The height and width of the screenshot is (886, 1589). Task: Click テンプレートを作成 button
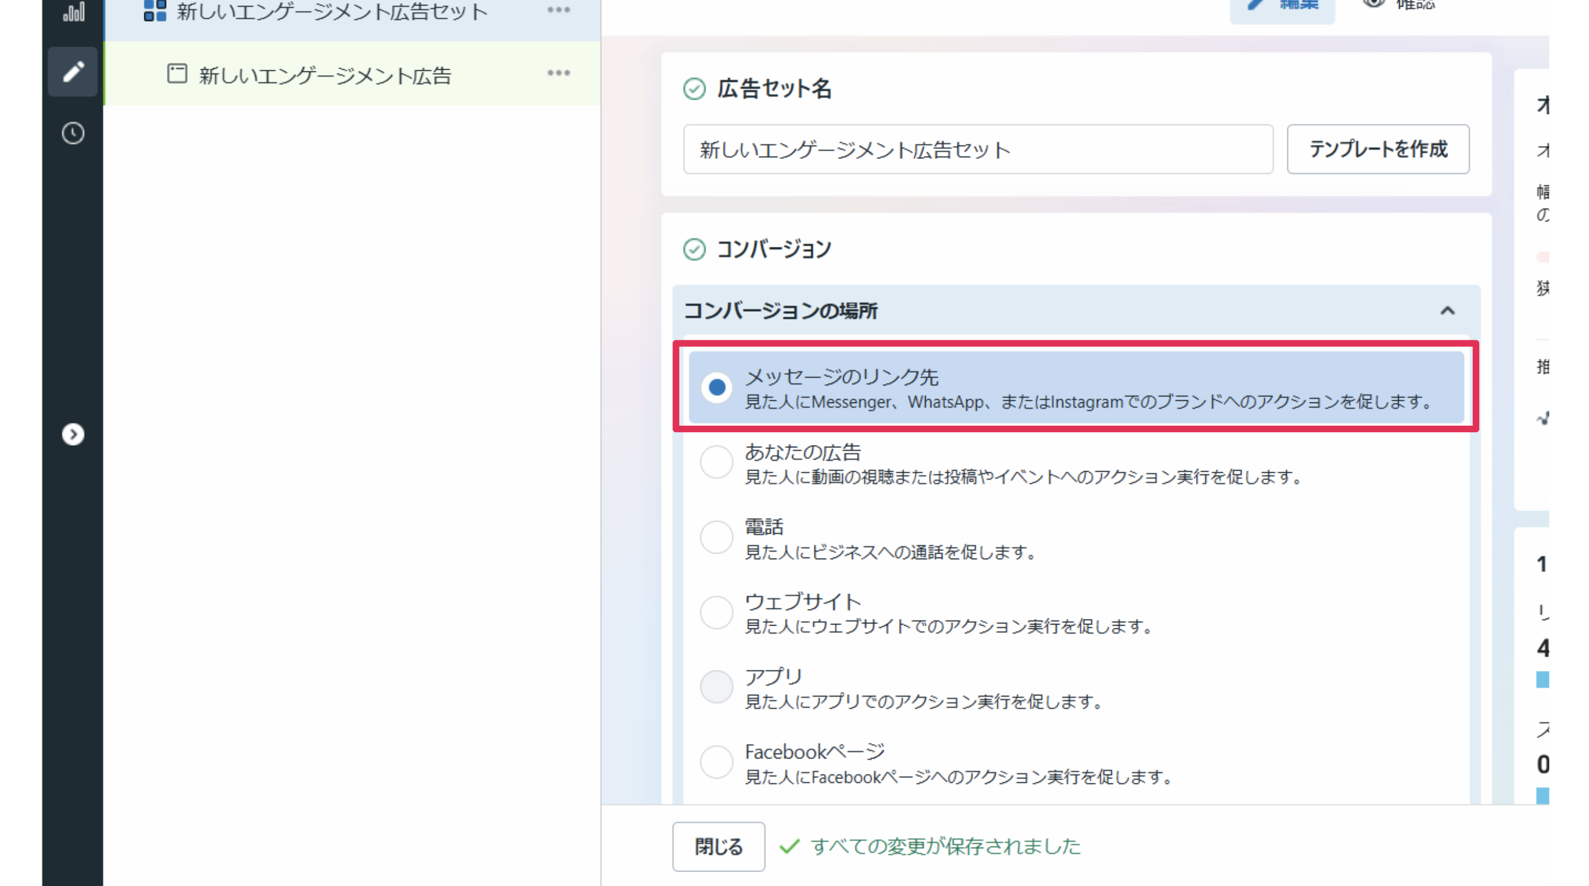coord(1378,149)
